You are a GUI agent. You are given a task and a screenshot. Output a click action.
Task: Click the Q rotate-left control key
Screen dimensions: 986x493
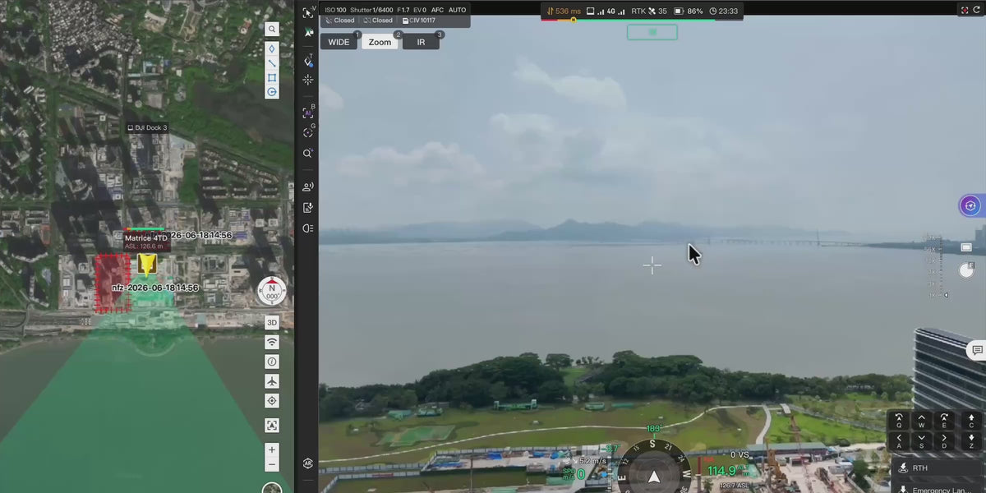(x=898, y=420)
